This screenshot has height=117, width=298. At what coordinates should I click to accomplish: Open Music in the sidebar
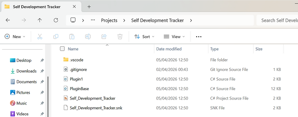point(18,103)
